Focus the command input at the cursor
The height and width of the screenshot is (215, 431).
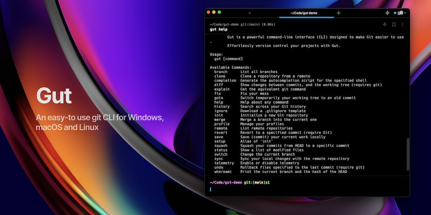coord(211,189)
